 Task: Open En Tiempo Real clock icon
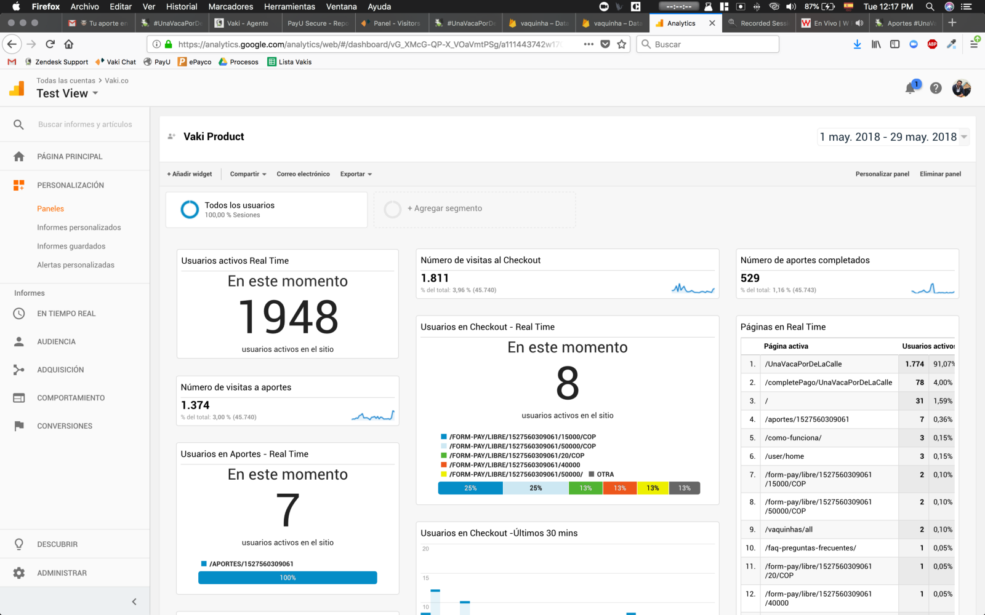click(19, 314)
